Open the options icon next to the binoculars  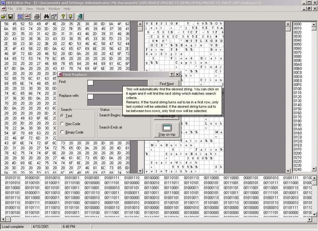54,16
